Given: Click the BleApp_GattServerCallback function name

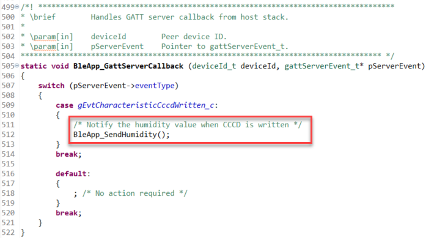Looking at the screenshot, I should tap(128, 66).
